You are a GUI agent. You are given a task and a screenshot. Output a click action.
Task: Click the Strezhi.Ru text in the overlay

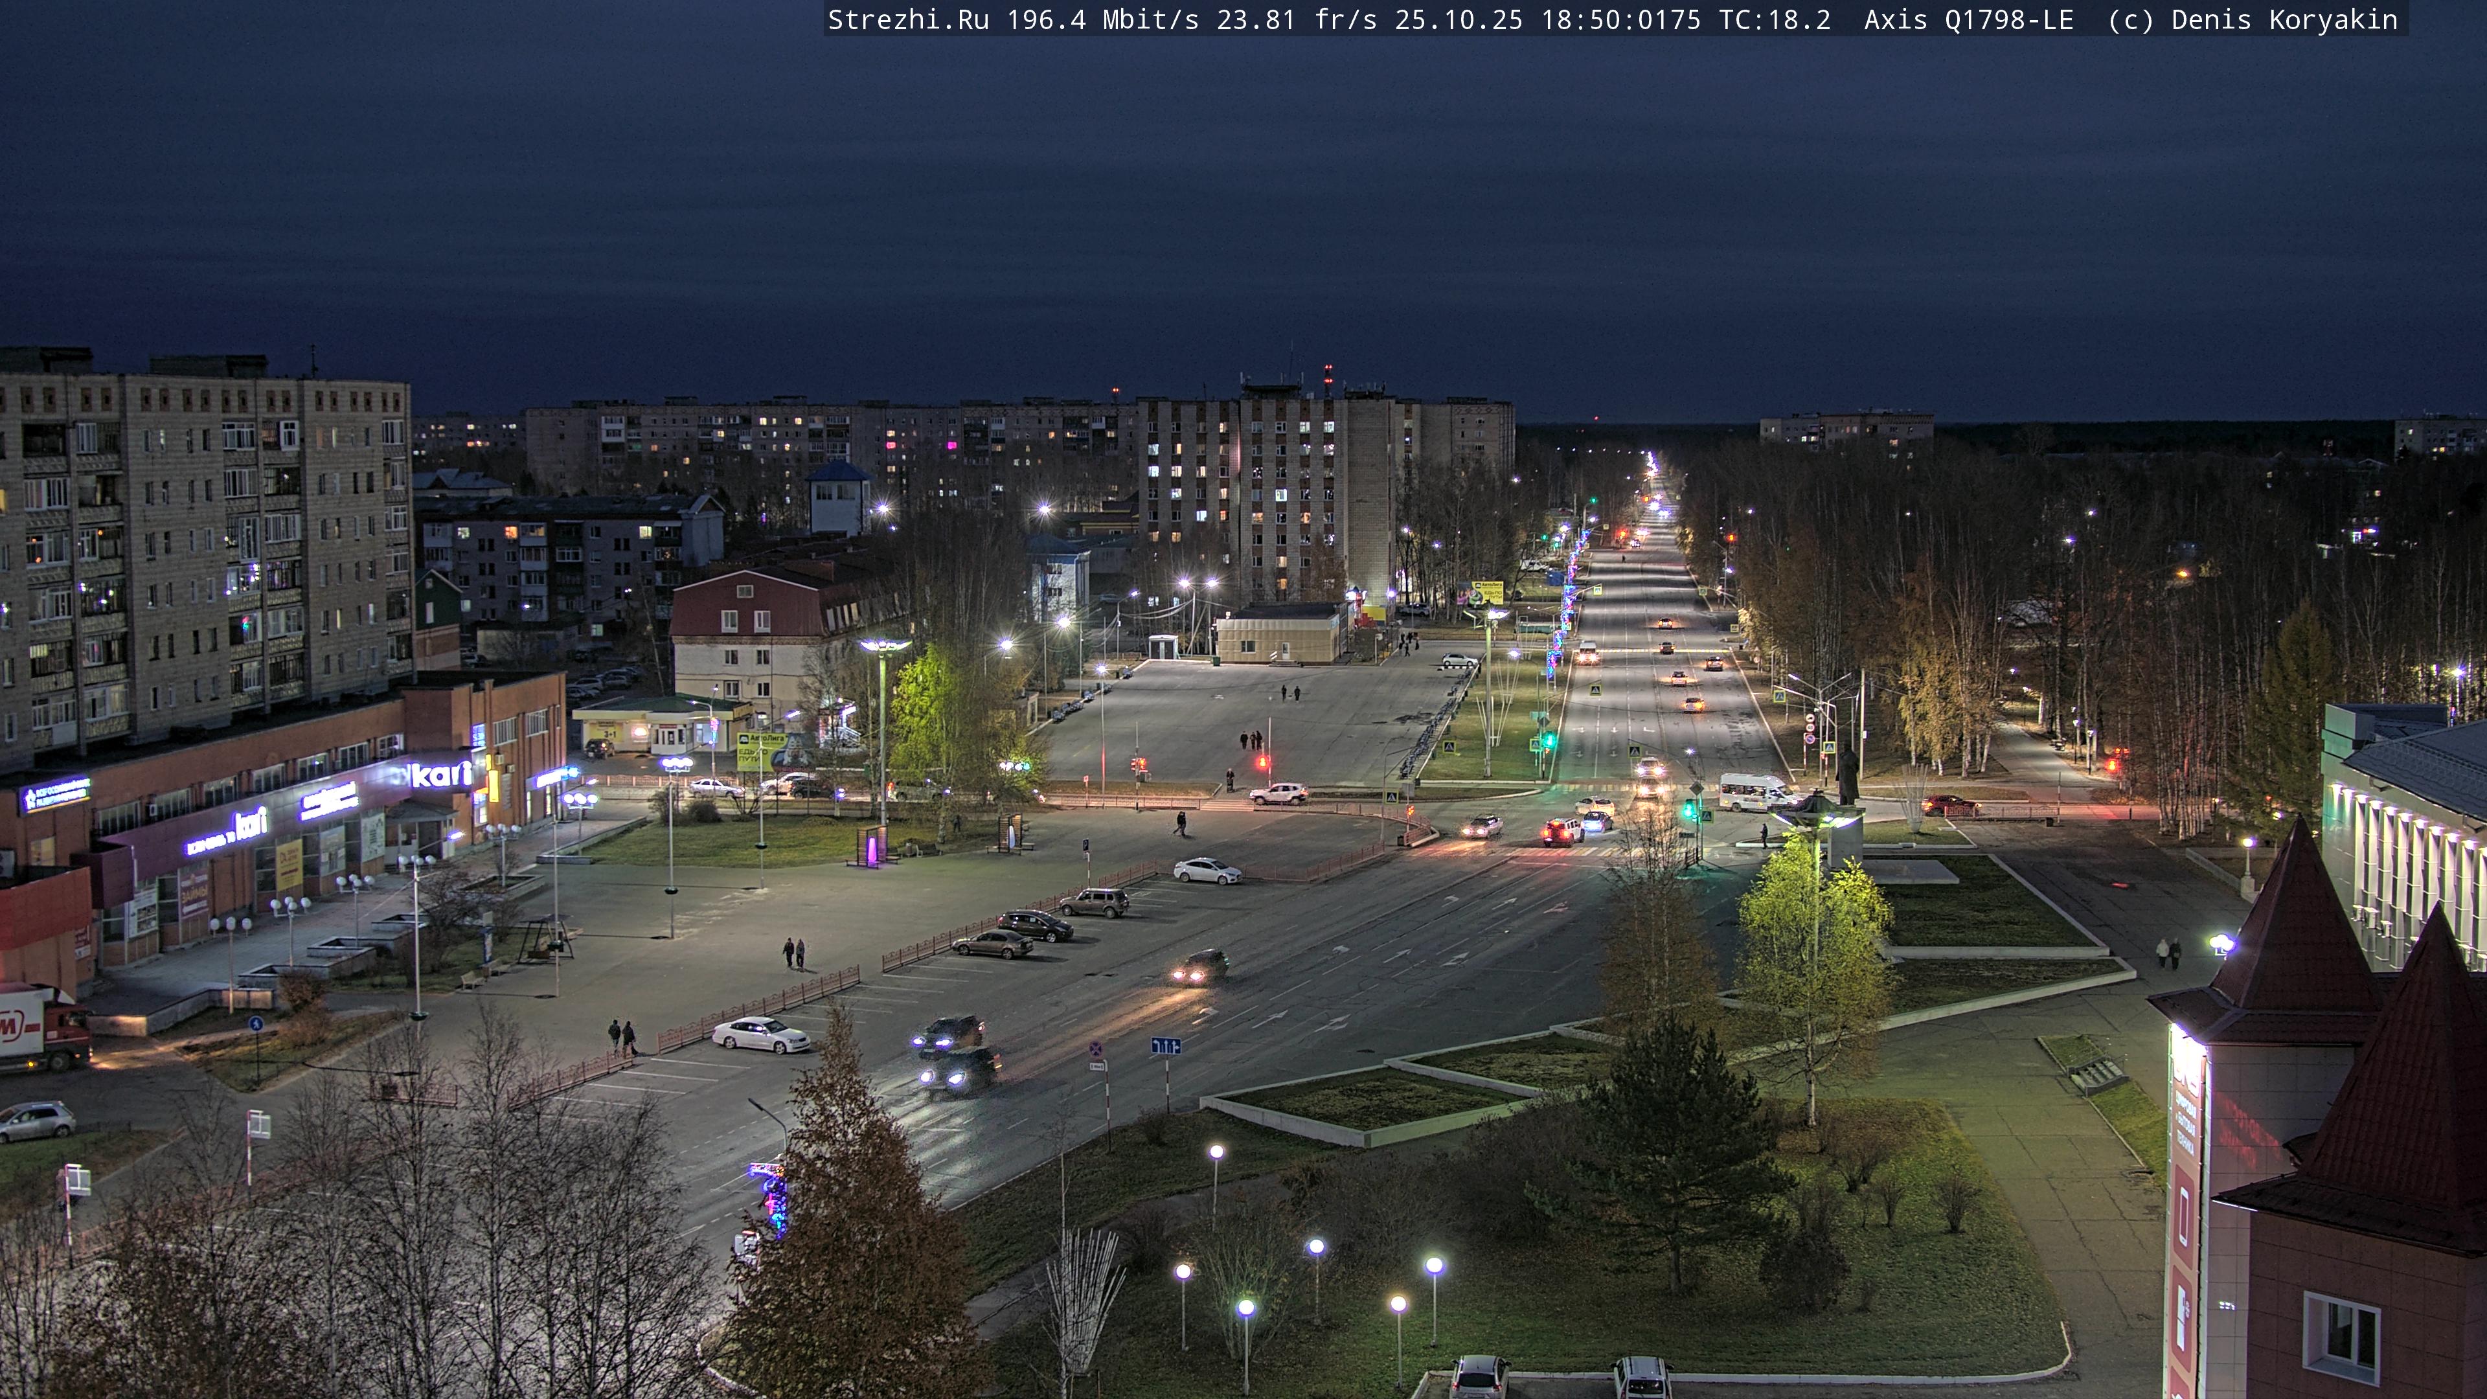pyautogui.click(x=907, y=20)
